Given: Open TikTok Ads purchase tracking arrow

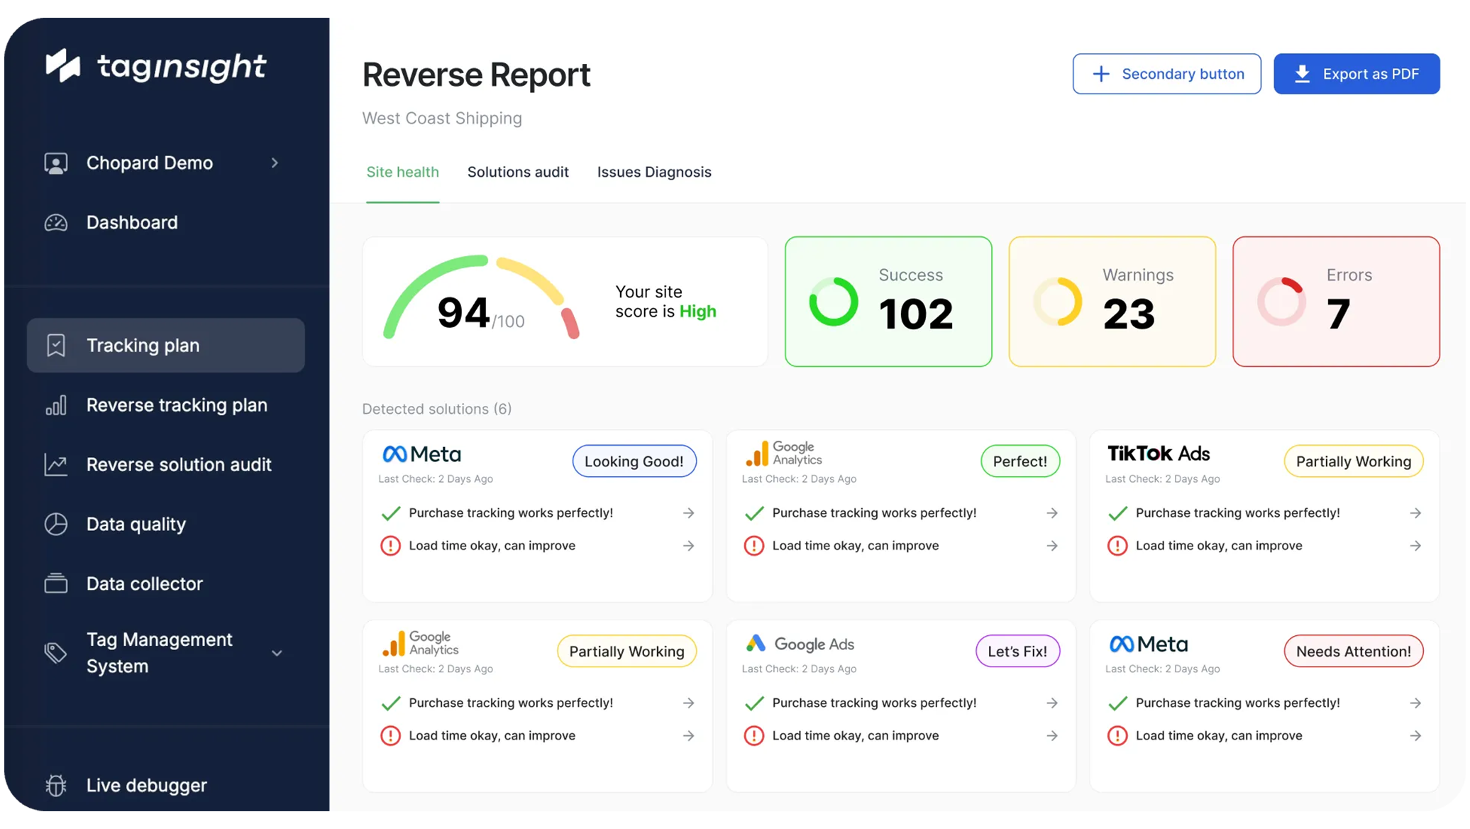Looking at the screenshot, I should pyautogui.click(x=1415, y=513).
